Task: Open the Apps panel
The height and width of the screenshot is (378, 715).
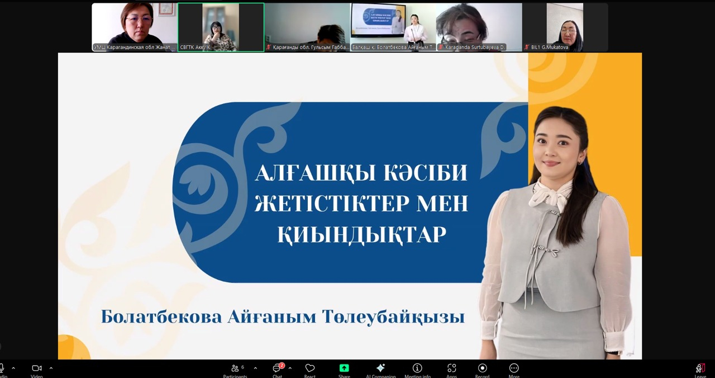Action: tap(451, 368)
